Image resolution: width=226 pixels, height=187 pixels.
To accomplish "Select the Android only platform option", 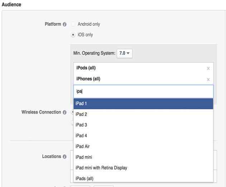I will pos(73,24).
